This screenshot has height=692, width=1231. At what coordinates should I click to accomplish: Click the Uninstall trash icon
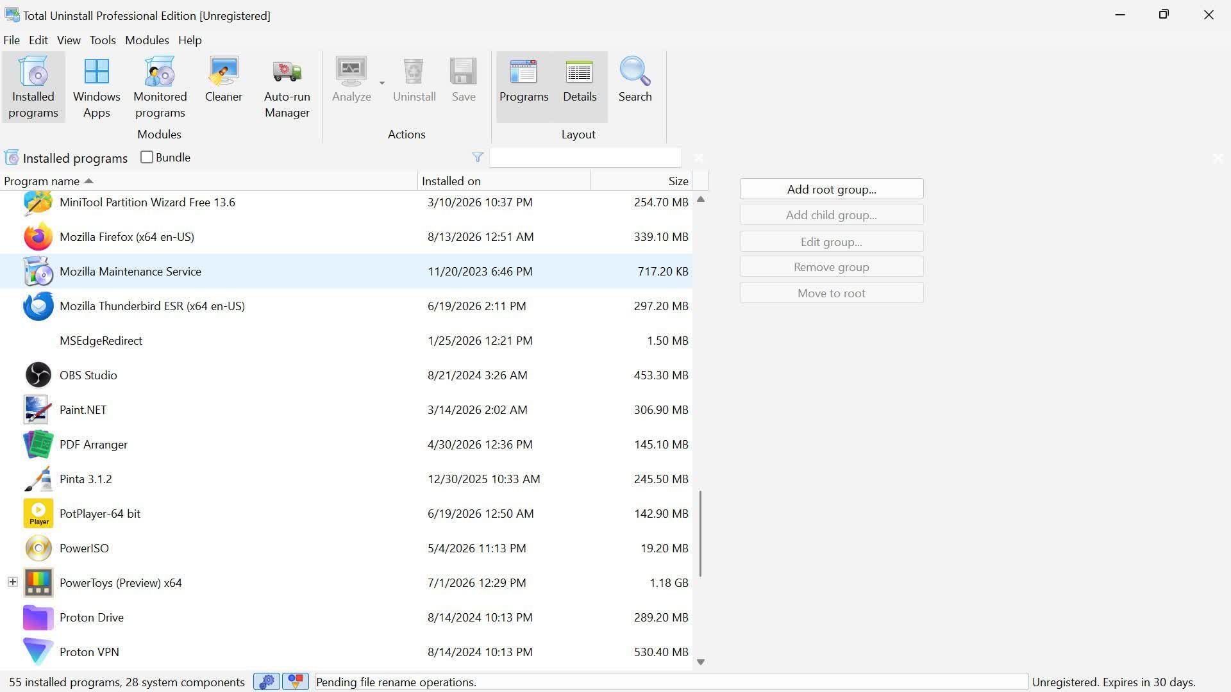[x=414, y=71]
